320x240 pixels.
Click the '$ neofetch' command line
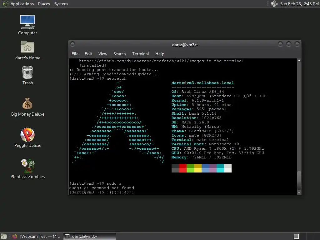click(98, 78)
